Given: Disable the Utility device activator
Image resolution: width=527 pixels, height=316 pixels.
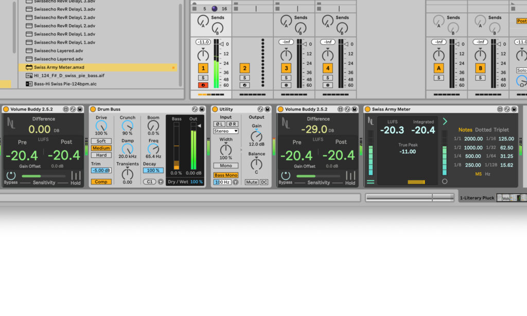Looking at the screenshot, I should 215,109.
